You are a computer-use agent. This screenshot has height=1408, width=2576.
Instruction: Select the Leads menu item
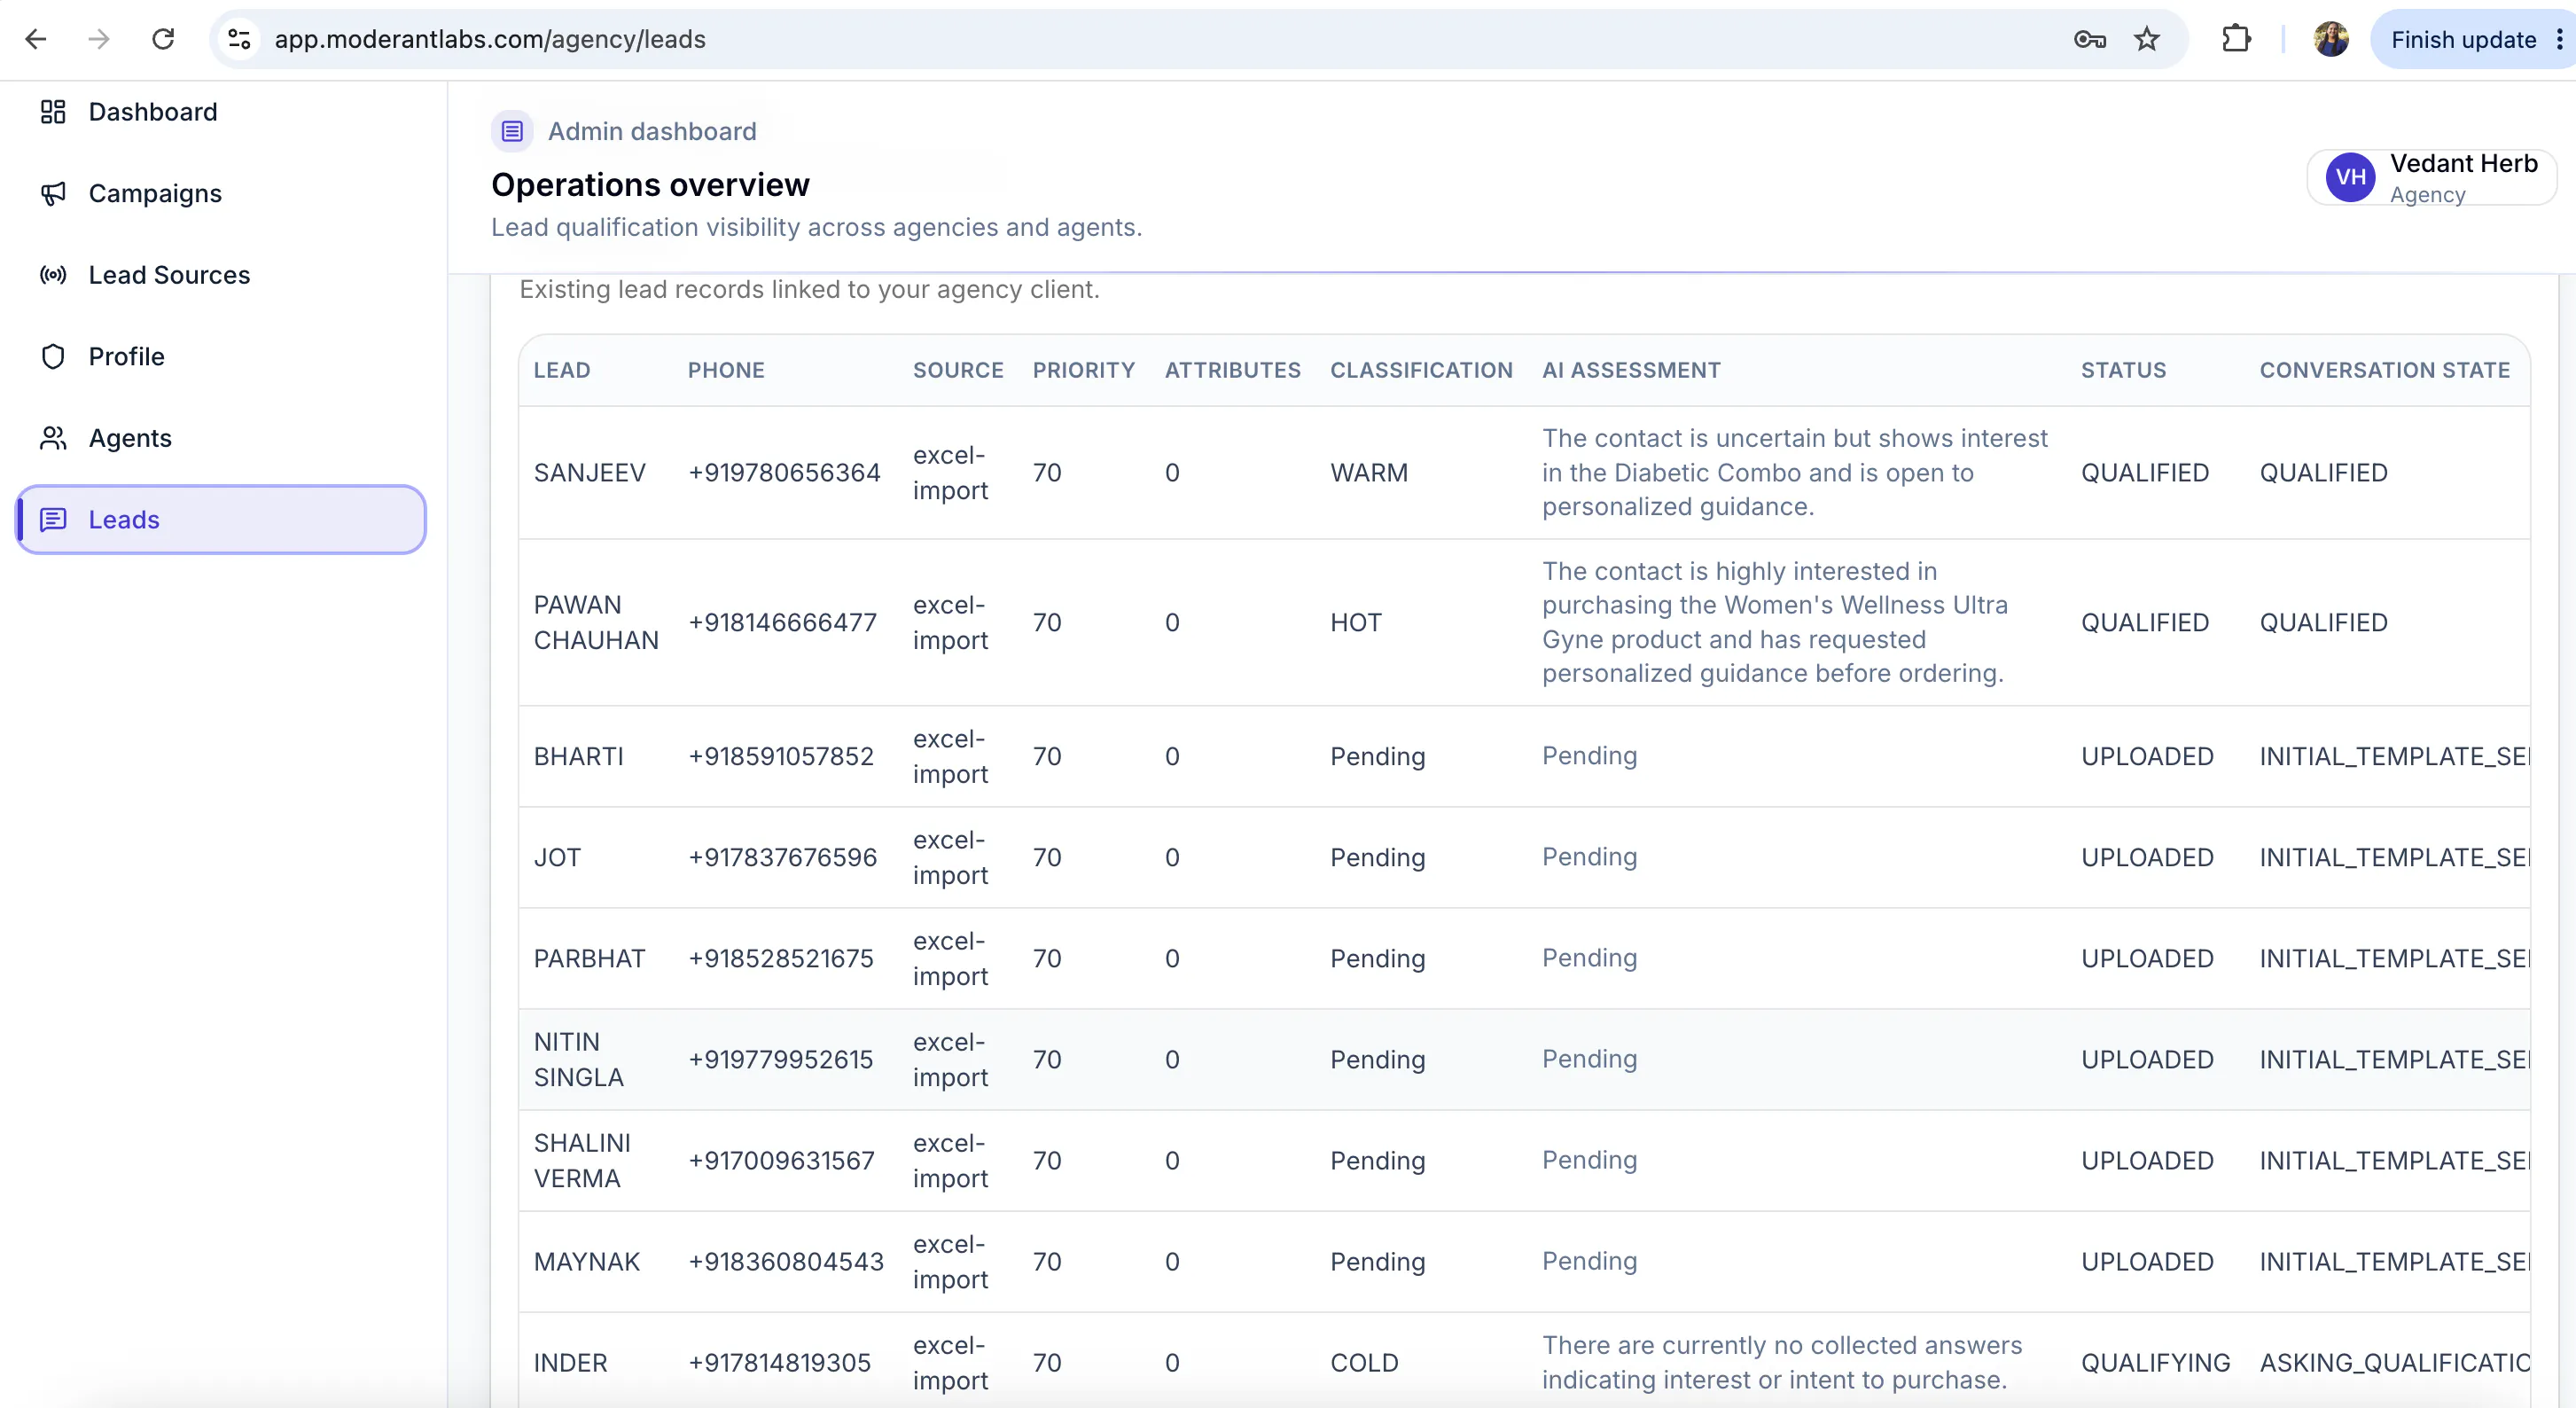(222, 519)
